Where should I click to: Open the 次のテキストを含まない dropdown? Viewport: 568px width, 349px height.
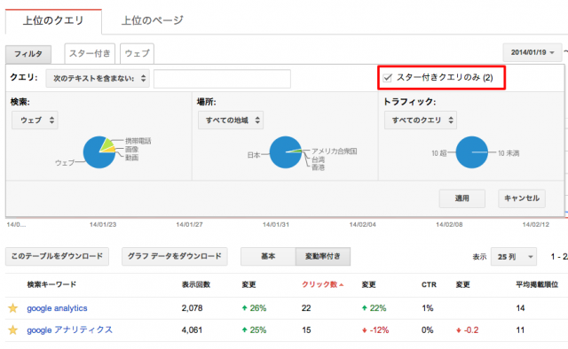point(98,78)
